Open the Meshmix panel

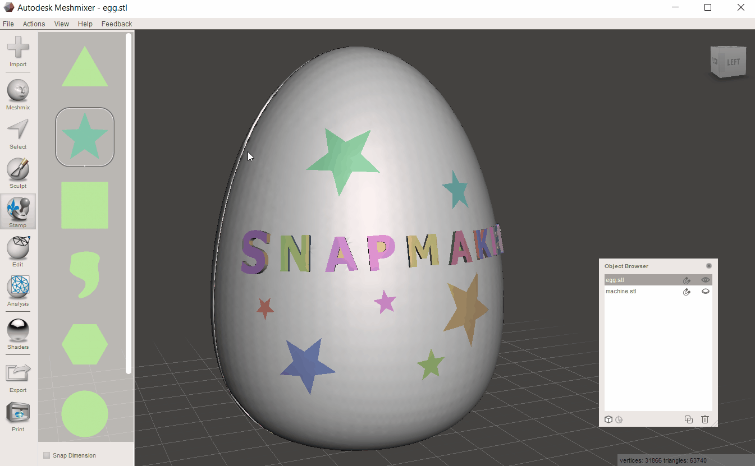coord(18,95)
